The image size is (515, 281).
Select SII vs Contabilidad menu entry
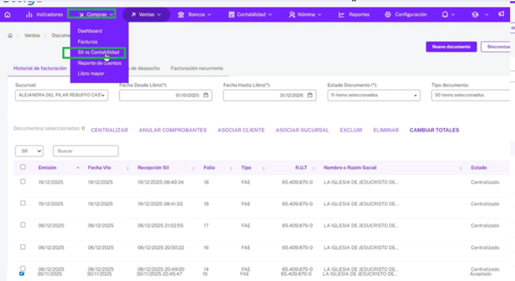coord(98,52)
